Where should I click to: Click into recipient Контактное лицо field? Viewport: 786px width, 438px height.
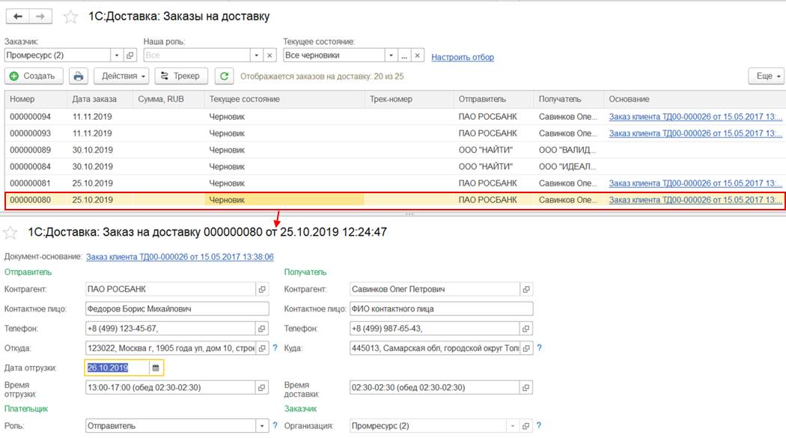point(441,308)
